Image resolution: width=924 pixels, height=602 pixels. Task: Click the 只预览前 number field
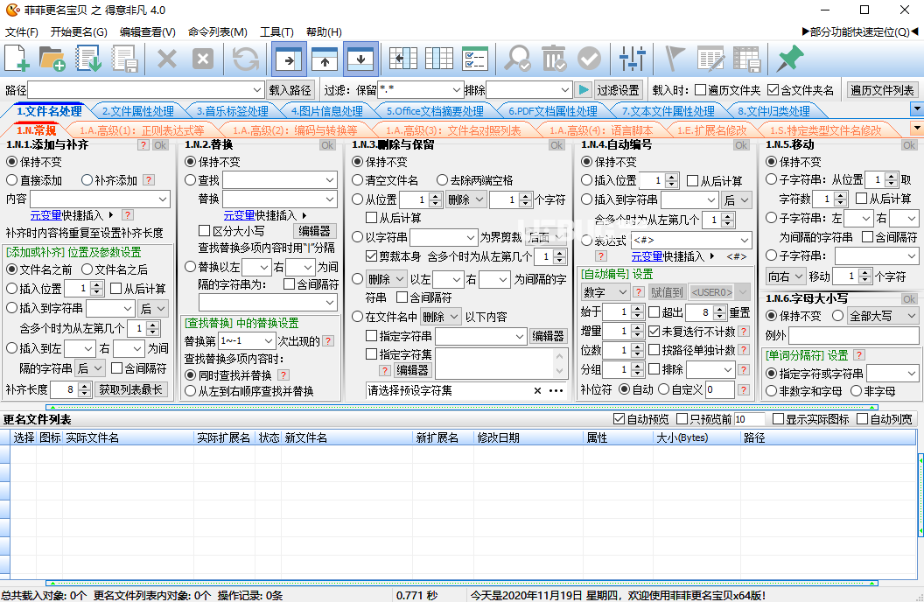click(750, 419)
